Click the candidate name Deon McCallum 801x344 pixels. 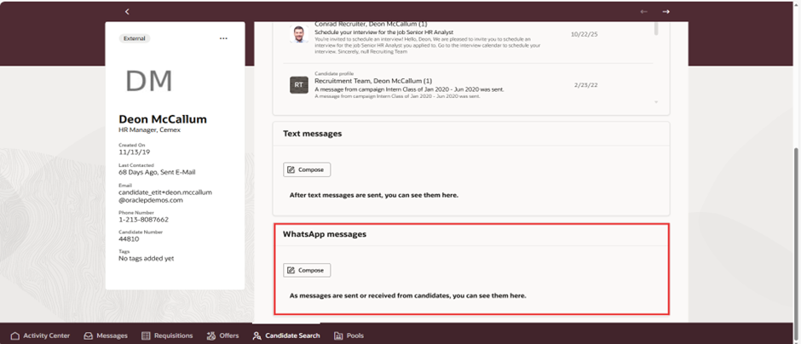coord(163,119)
